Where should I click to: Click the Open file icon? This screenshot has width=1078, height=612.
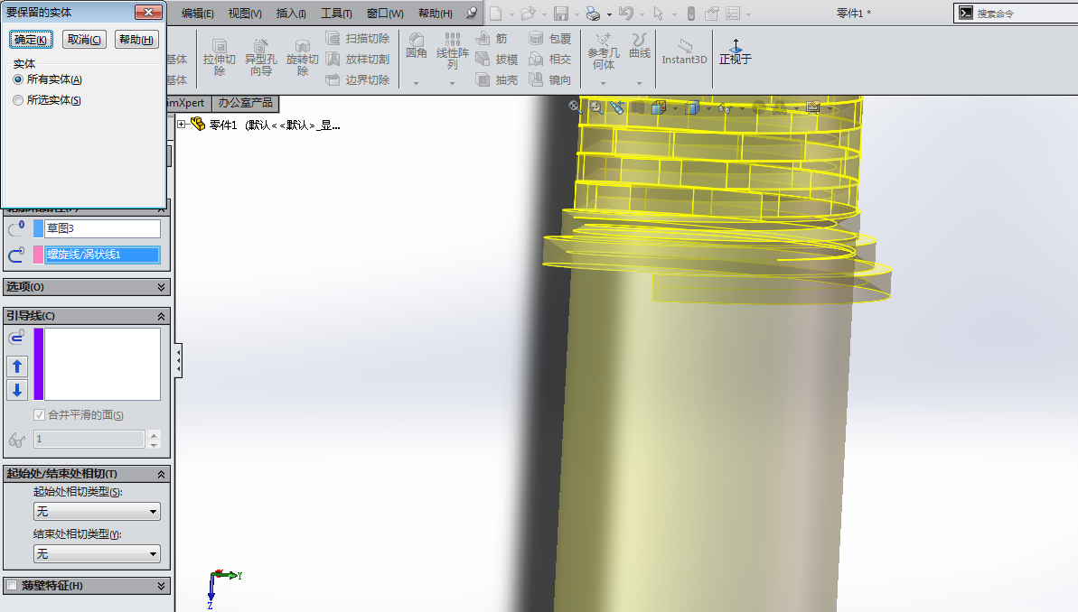coord(528,13)
